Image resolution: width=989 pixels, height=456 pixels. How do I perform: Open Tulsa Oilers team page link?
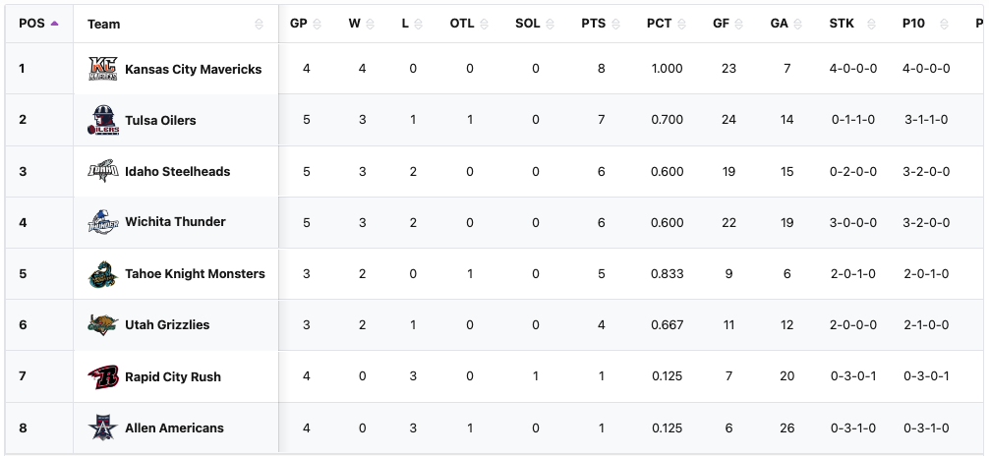pyautogui.click(x=160, y=121)
